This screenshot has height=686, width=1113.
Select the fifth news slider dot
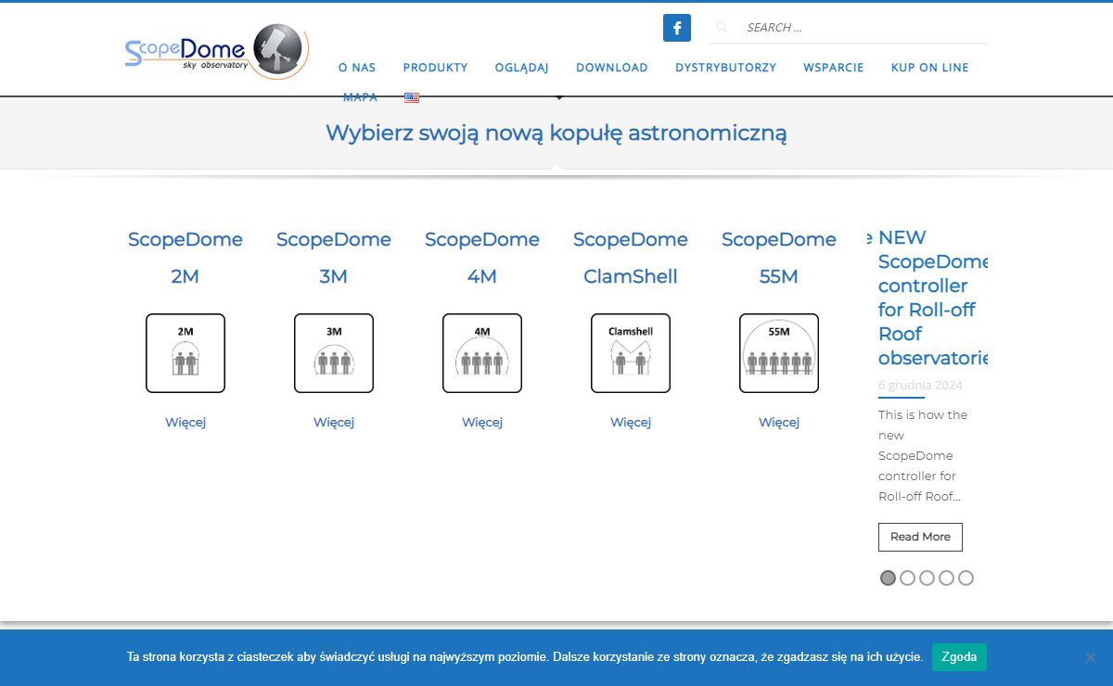point(966,578)
